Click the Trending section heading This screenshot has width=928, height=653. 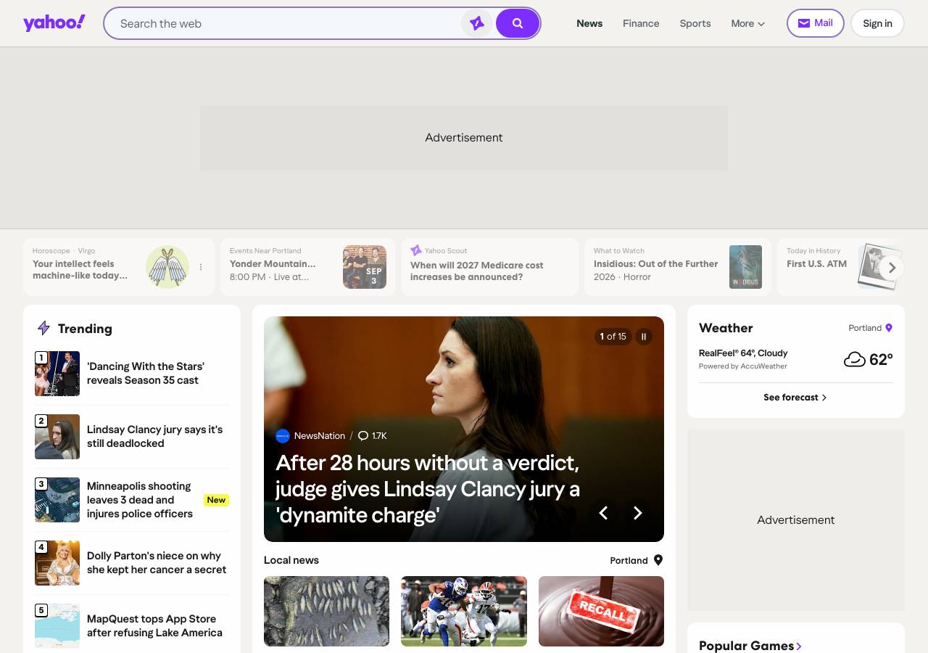[85, 329]
